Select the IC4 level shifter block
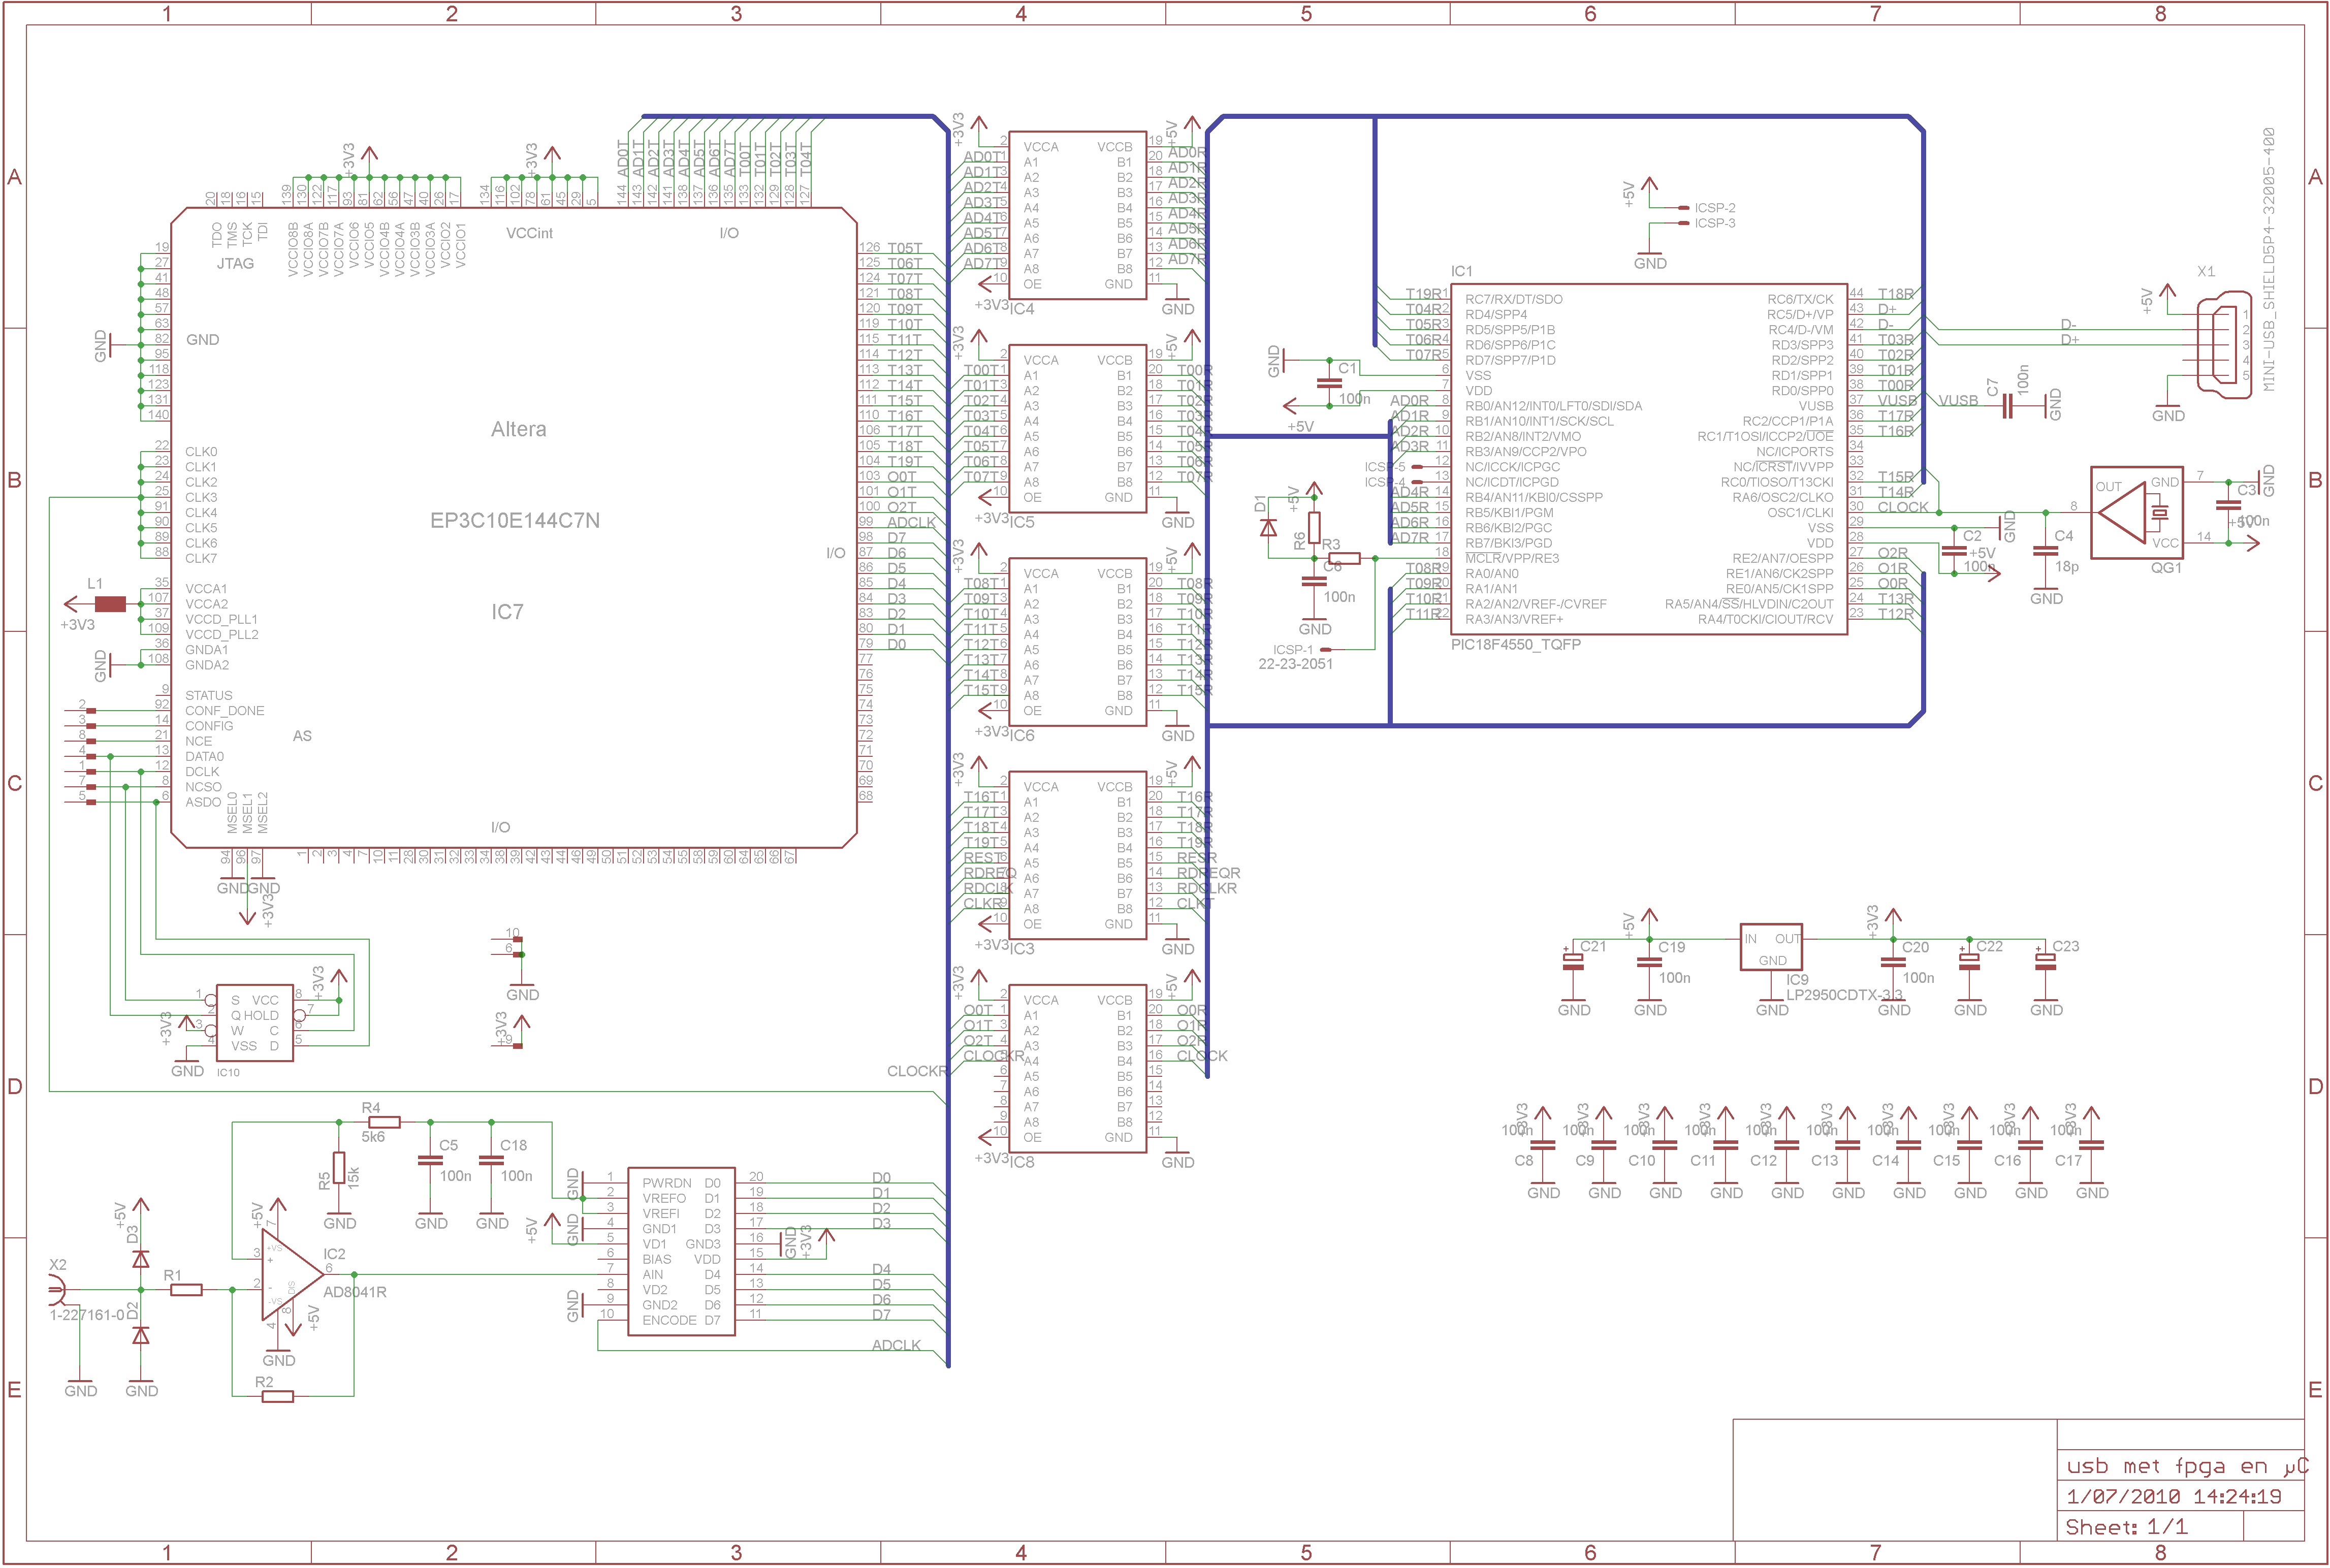This screenshot has width=2330, height=1568. click(x=1077, y=215)
